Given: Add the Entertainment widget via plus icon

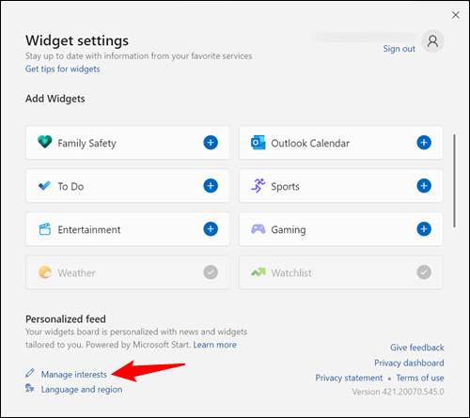Looking at the screenshot, I should click(x=211, y=229).
